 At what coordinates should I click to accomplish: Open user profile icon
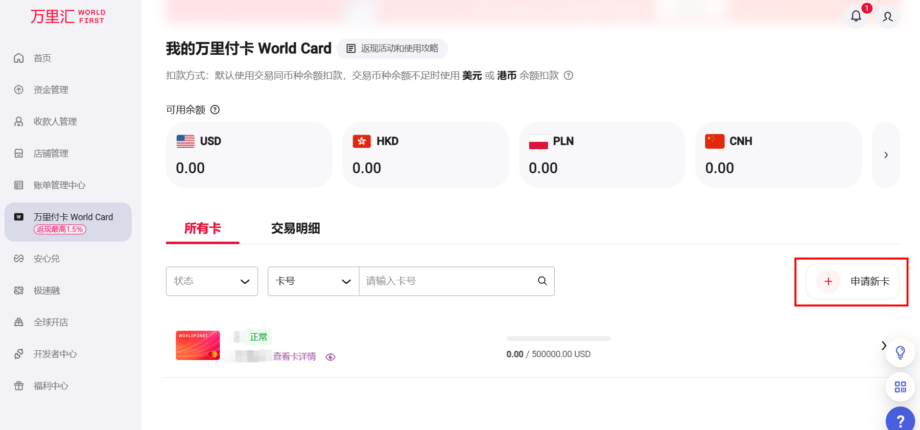(x=888, y=17)
